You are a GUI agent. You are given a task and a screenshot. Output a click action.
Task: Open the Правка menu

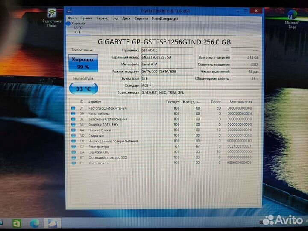point(86,18)
